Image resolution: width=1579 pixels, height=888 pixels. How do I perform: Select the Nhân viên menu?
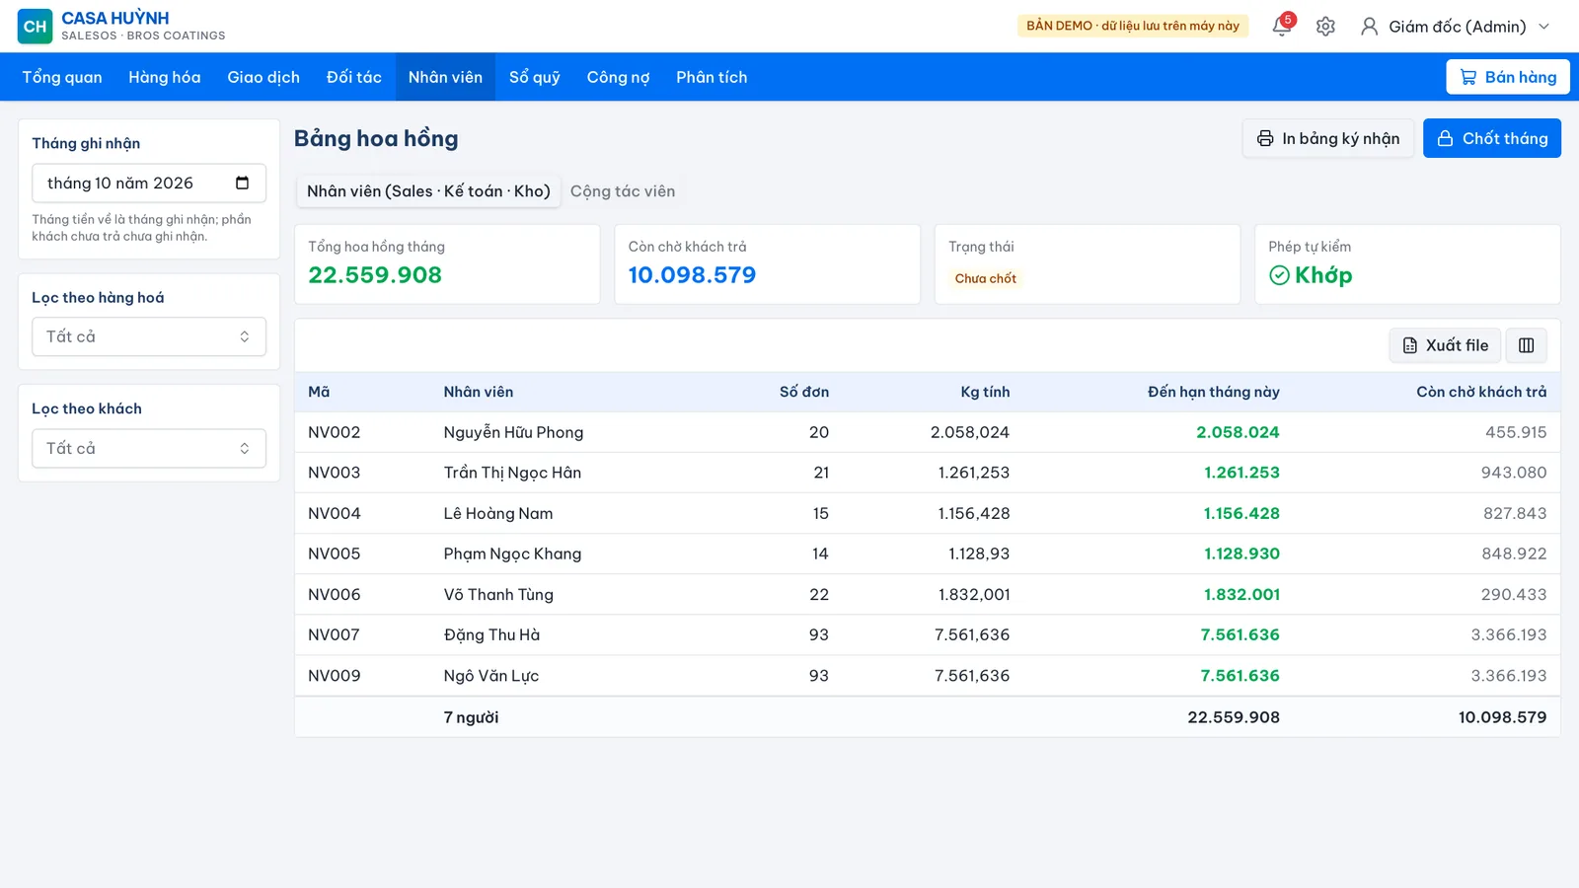(445, 77)
